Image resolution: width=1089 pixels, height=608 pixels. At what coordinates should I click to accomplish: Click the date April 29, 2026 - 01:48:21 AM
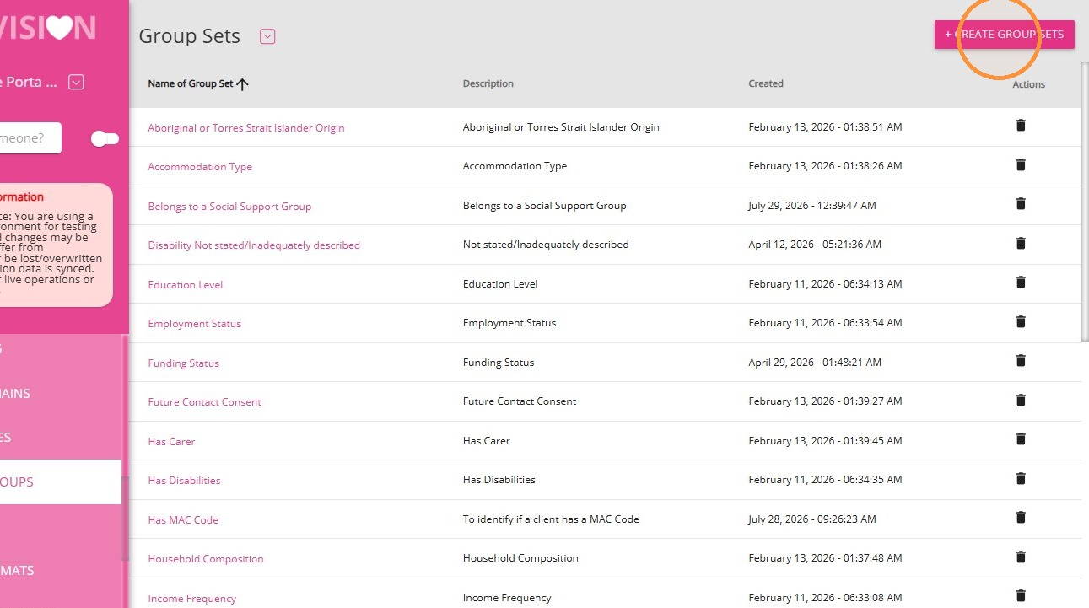(x=815, y=363)
